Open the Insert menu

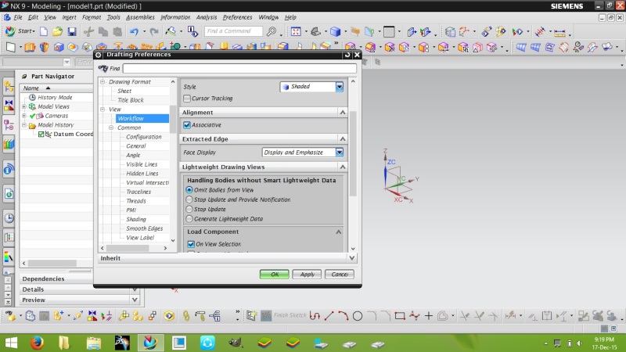tap(69, 17)
